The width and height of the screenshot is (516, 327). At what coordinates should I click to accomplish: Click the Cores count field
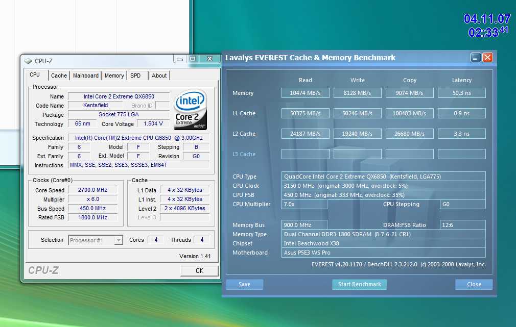coord(156,240)
